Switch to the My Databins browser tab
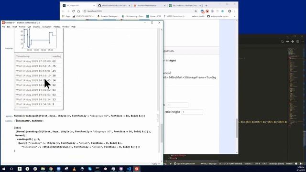Screen dimensions: 306x172 coord(185,5)
